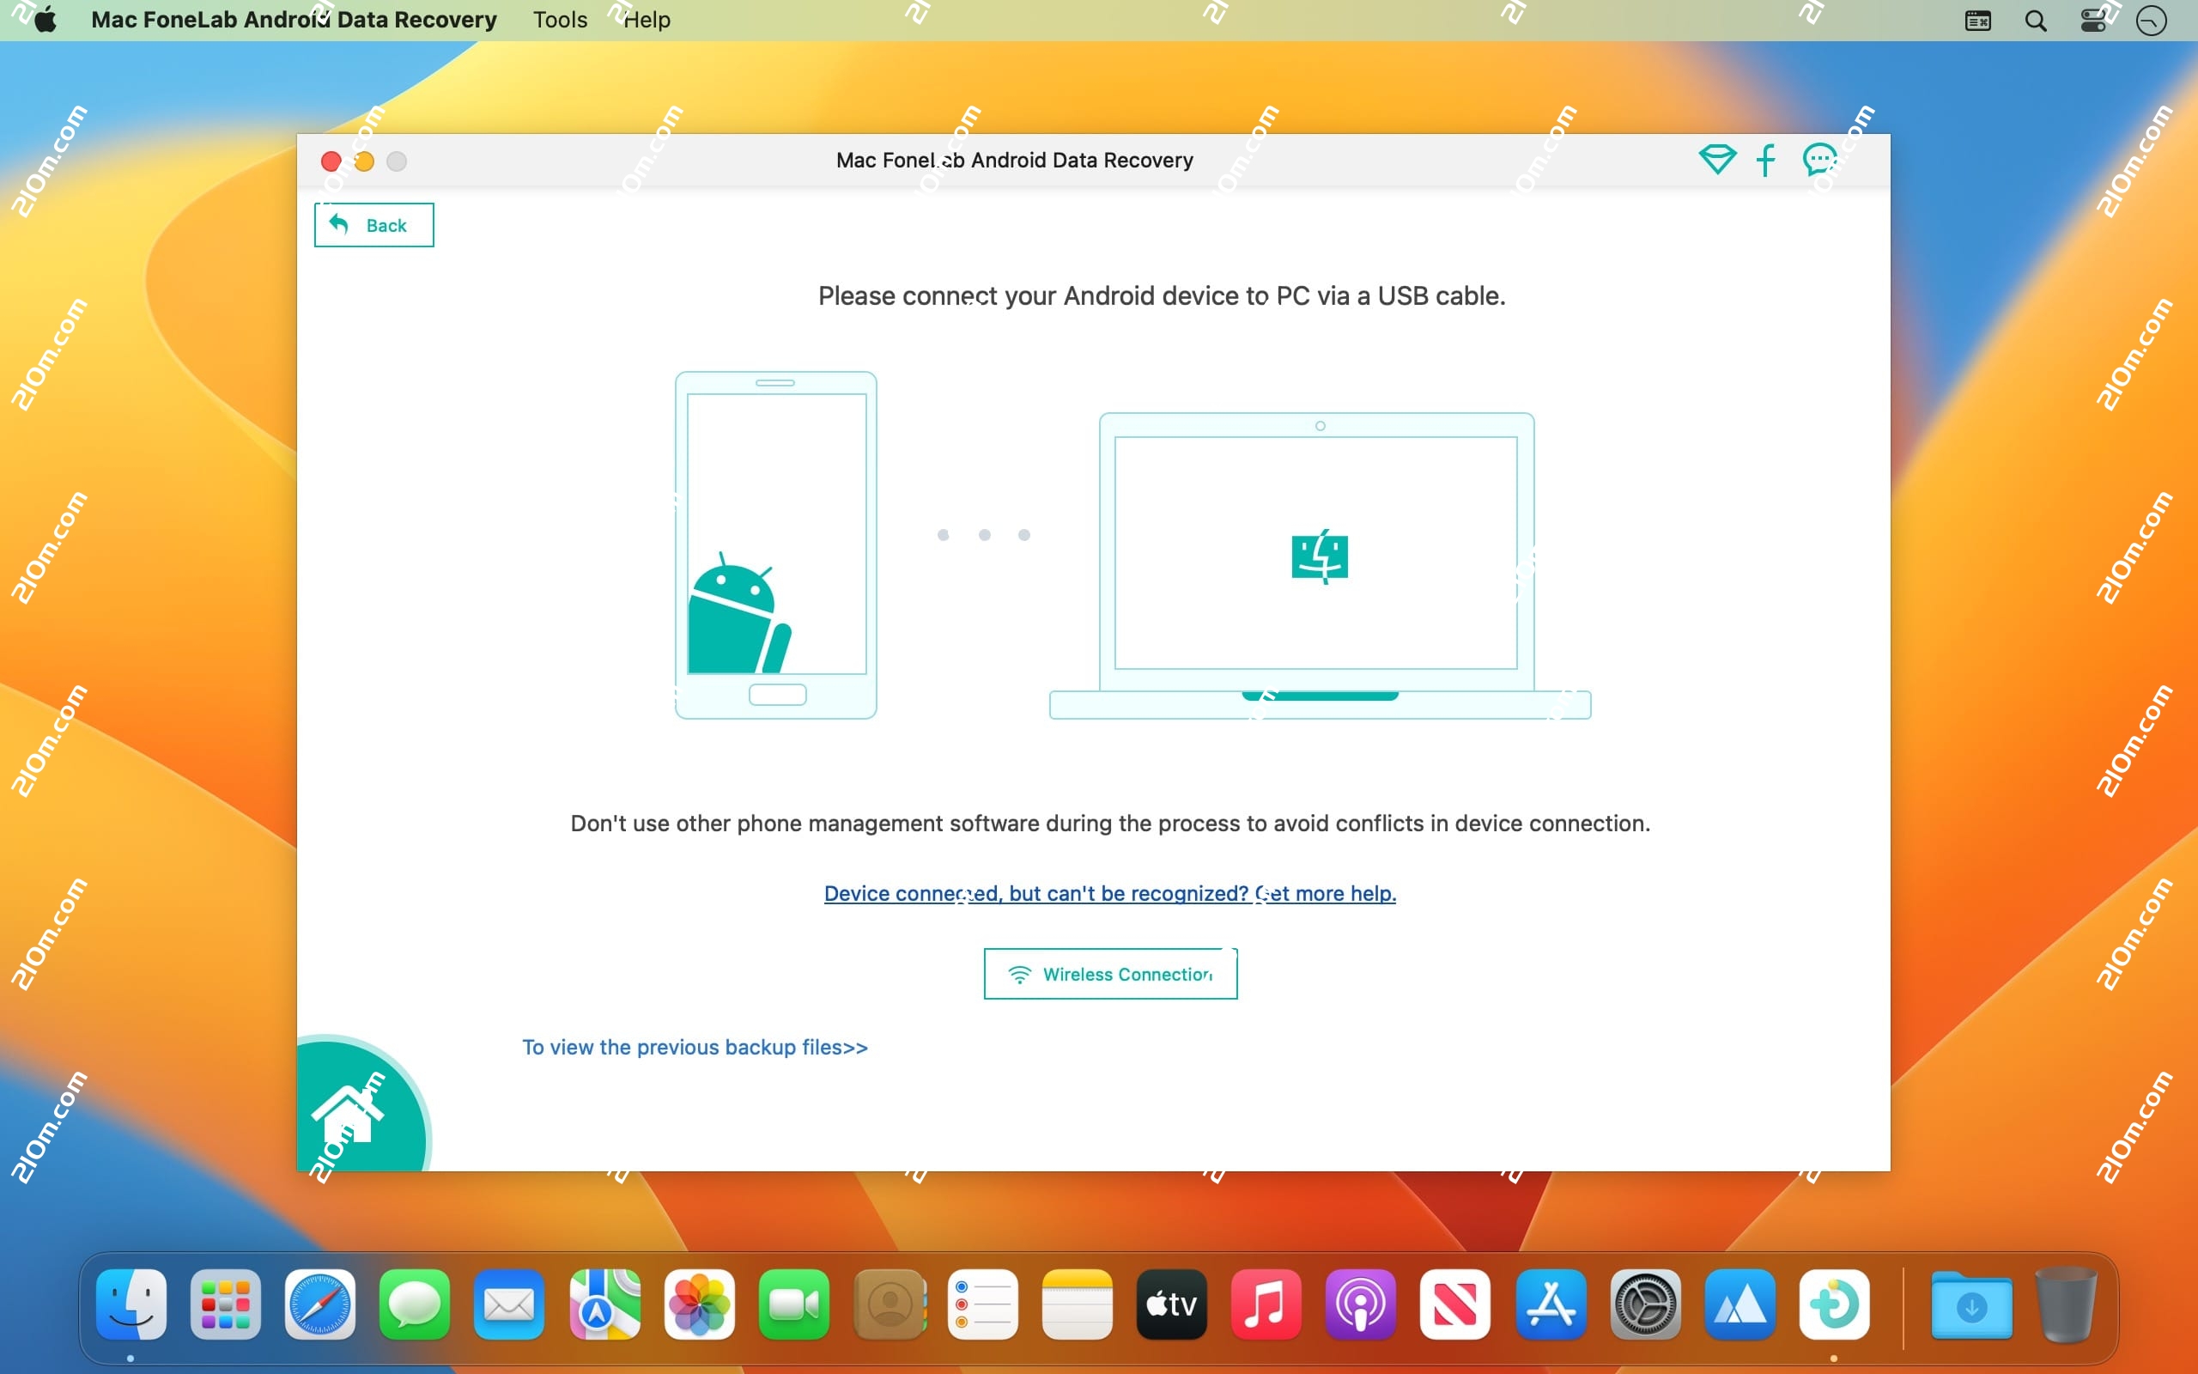The width and height of the screenshot is (2198, 1374).
Task: Open the device not recognized help link
Action: tap(1109, 894)
